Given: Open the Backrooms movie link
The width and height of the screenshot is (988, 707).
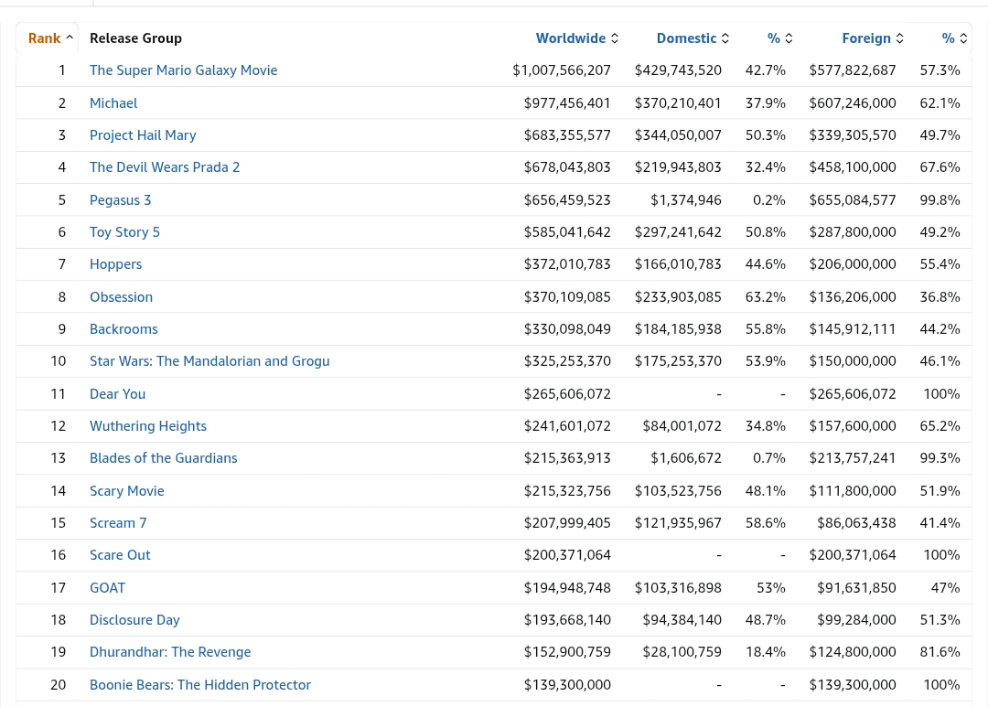Looking at the screenshot, I should (123, 329).
